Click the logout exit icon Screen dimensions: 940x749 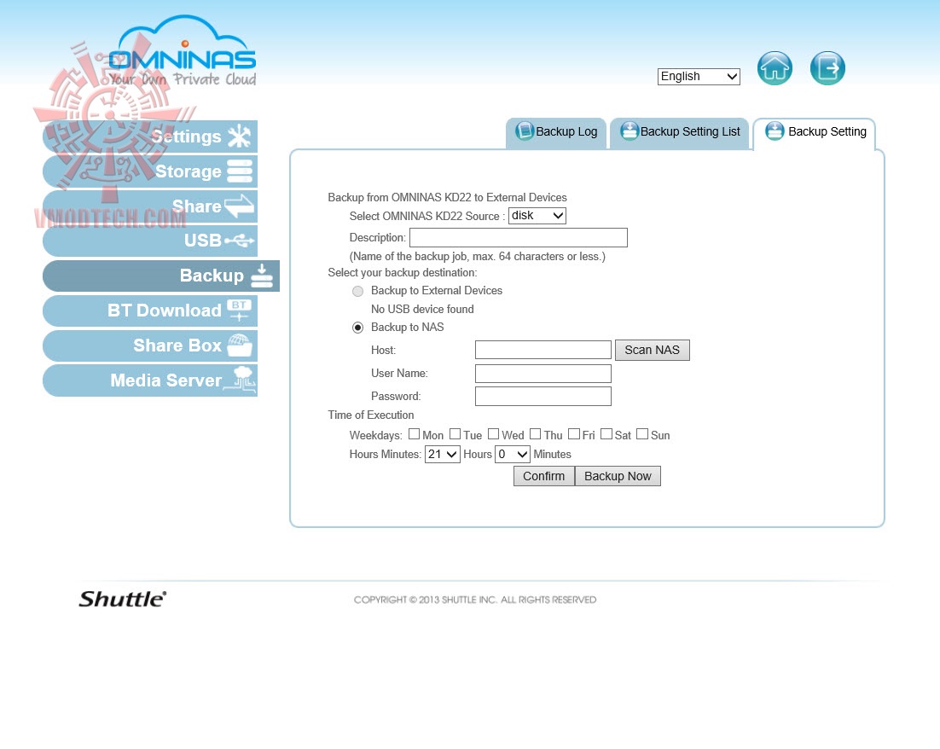pos(827,68)
